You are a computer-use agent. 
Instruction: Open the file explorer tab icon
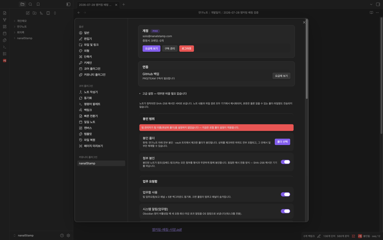coord(22,4)
